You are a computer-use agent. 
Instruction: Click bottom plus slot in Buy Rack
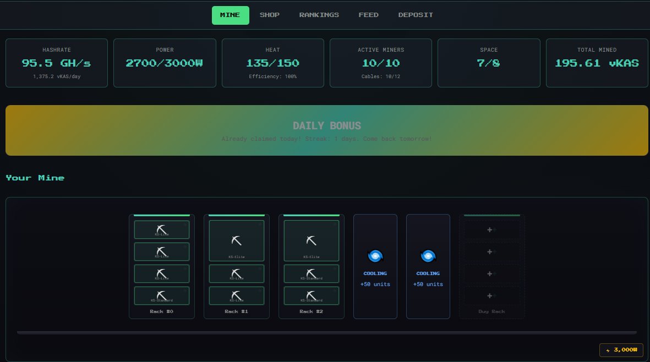tap(491, 296)
